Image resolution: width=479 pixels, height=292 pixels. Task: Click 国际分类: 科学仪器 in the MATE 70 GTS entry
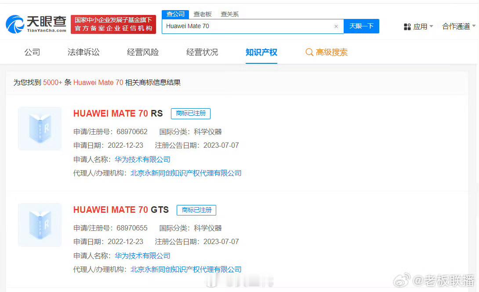coord(191,228)
